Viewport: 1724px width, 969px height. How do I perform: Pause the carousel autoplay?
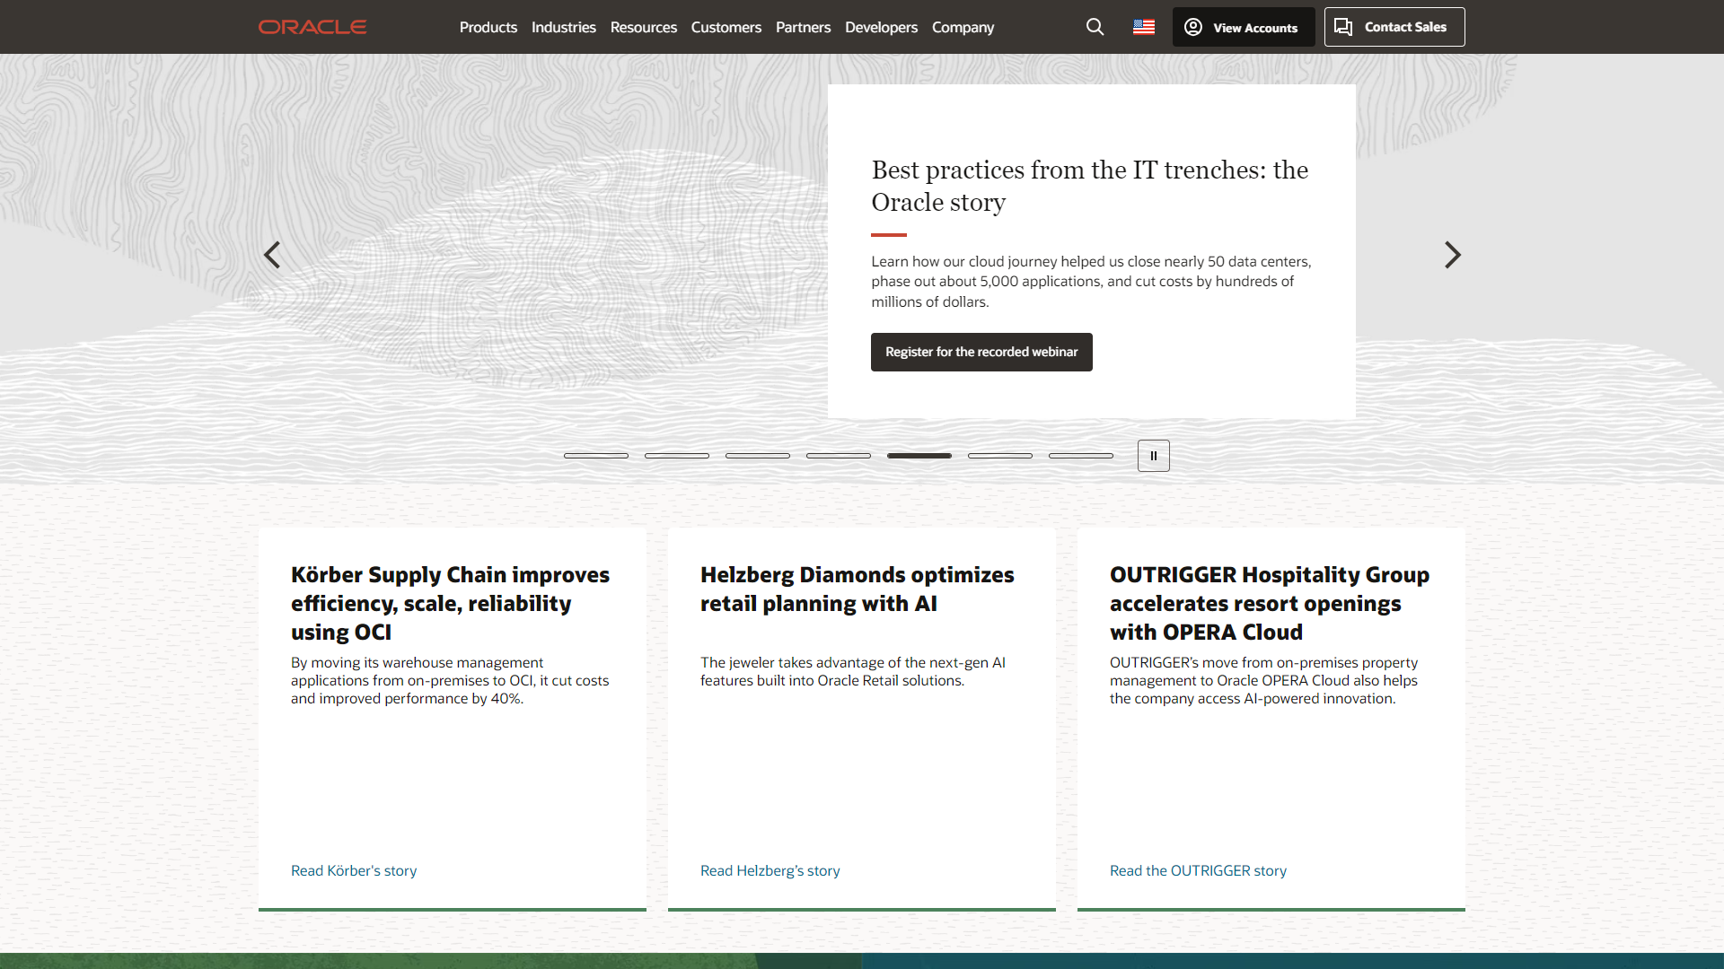[x=1153, y=456]
